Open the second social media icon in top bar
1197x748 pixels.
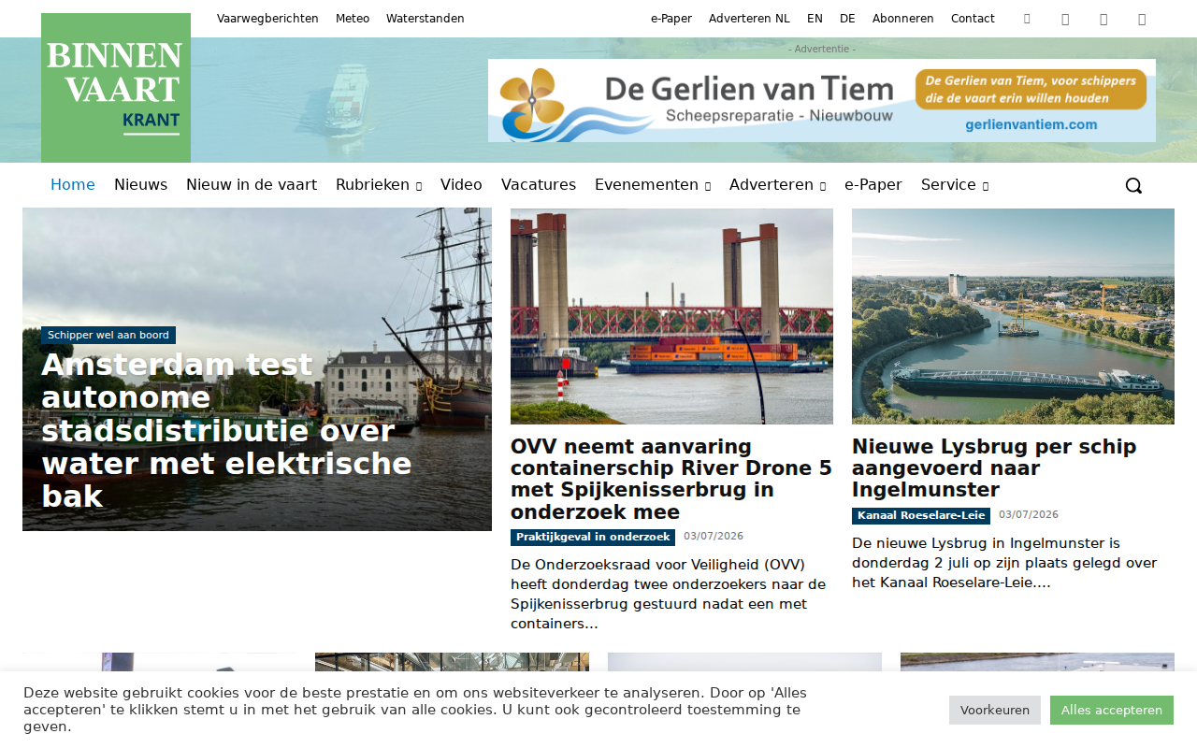coord(1065,19)
